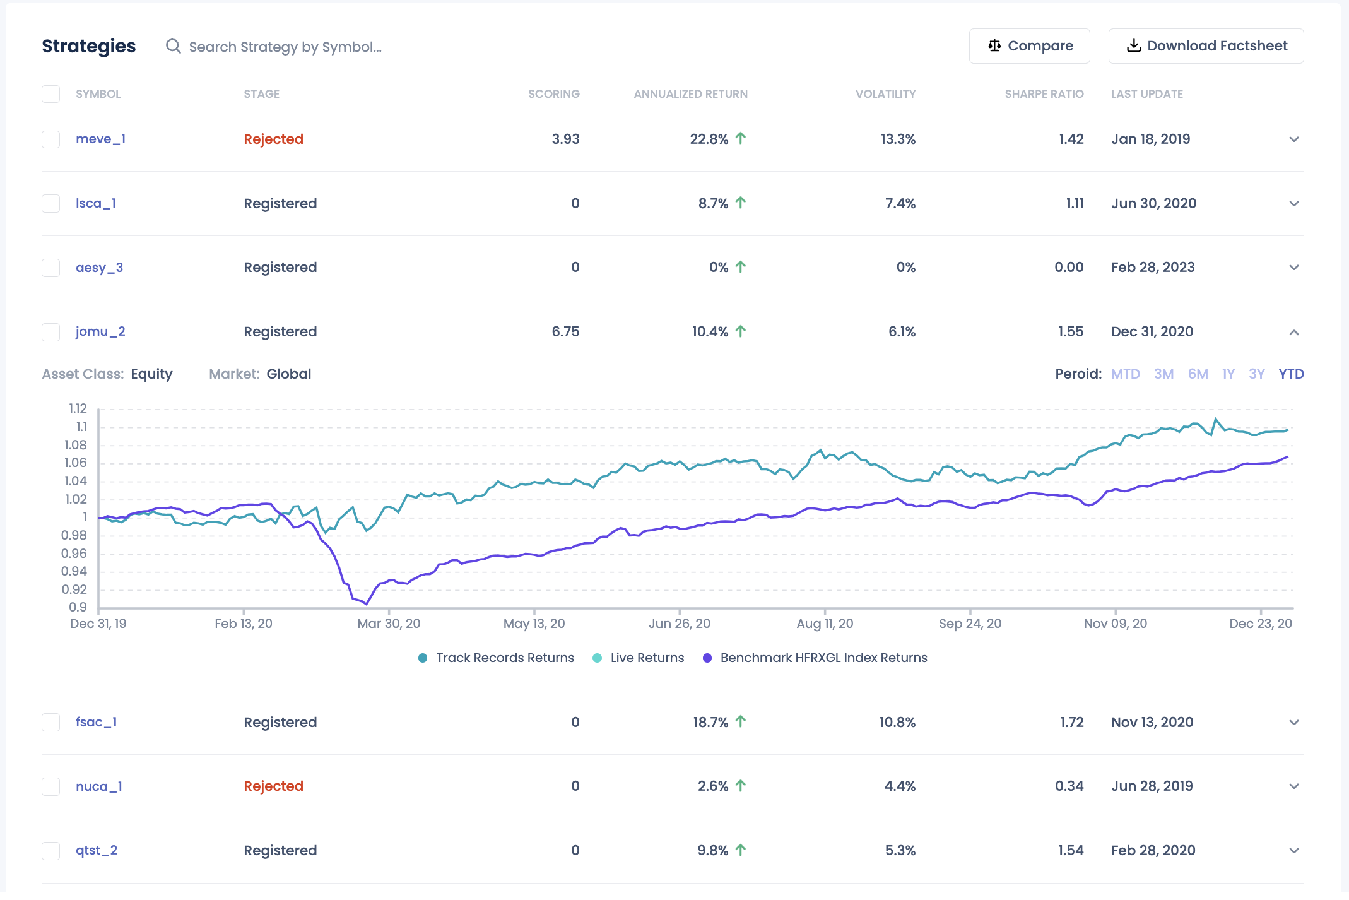Switch chart period to 6M
1349x900 pixels.
pyautogui.click(x=1198, y=374)
